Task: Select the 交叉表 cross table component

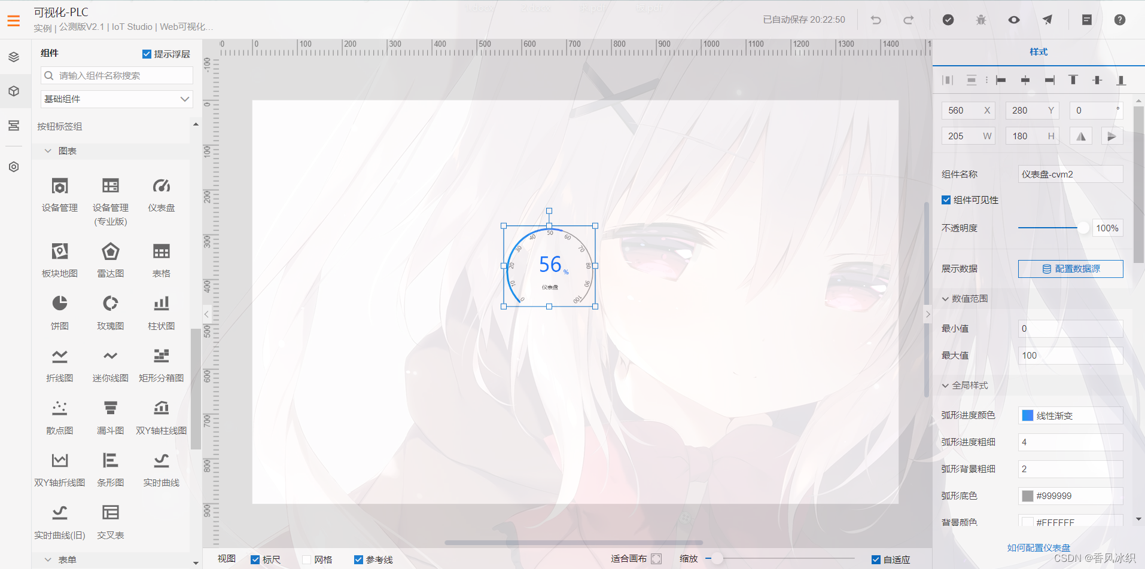Action: [111, 522]
